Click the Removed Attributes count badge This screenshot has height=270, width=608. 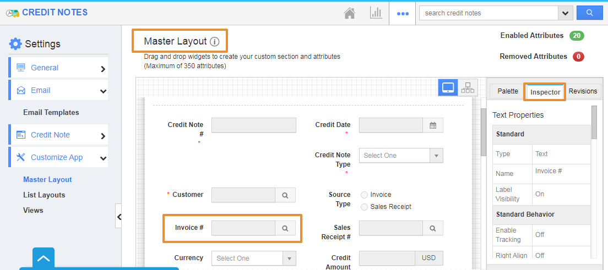(x=578, y=57)
